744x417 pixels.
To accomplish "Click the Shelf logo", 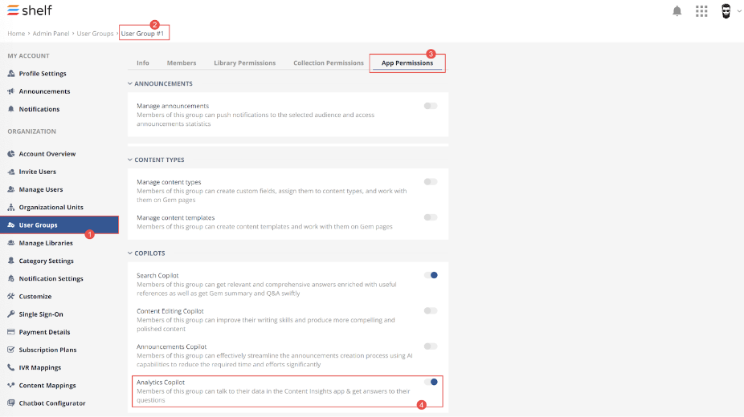I will point(30,10).
